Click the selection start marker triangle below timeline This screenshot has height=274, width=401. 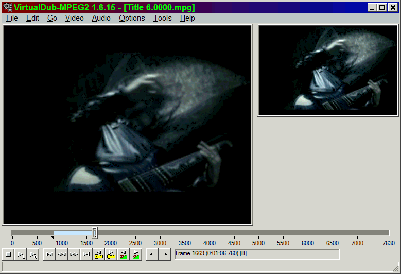click(x=53, y=238)
